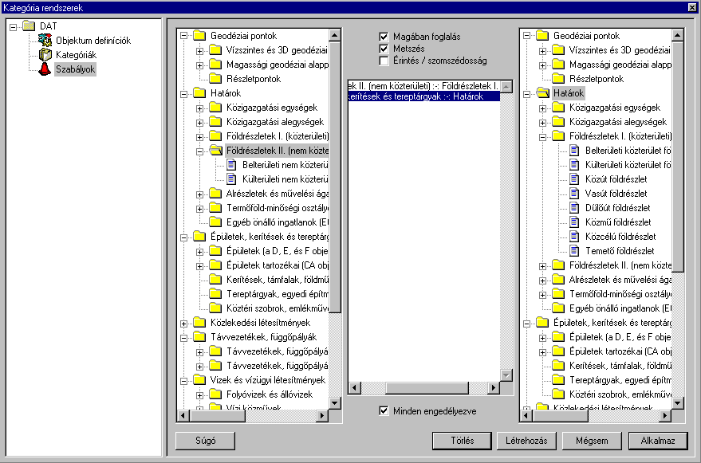The width and height of the screenshot is (701, 463).
Task: Toggle the Minden engedélyezve checkbox
Action: (384, 411)
